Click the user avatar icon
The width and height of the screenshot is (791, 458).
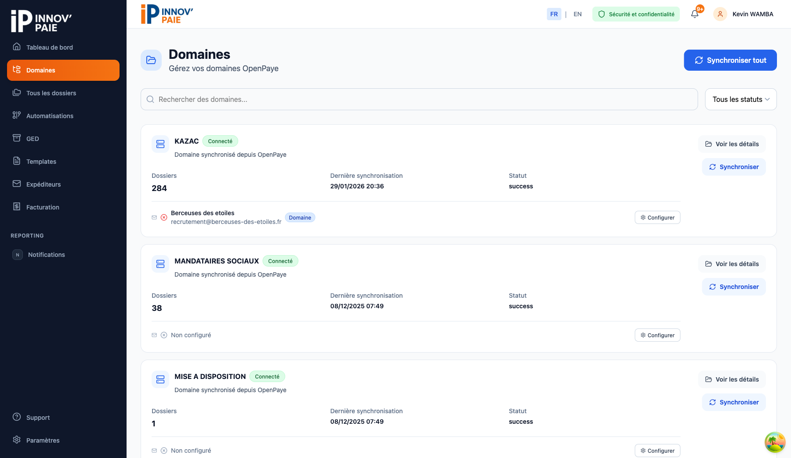(x=720, y=14)
